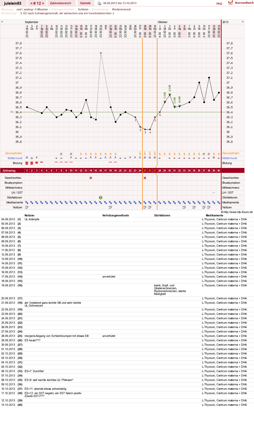Open the julelein83 user profile link
The height and width of the screenshot is (446, 254).
tap(13, 3)
